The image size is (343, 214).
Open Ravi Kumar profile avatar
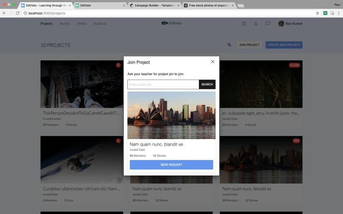coord(281,24)
